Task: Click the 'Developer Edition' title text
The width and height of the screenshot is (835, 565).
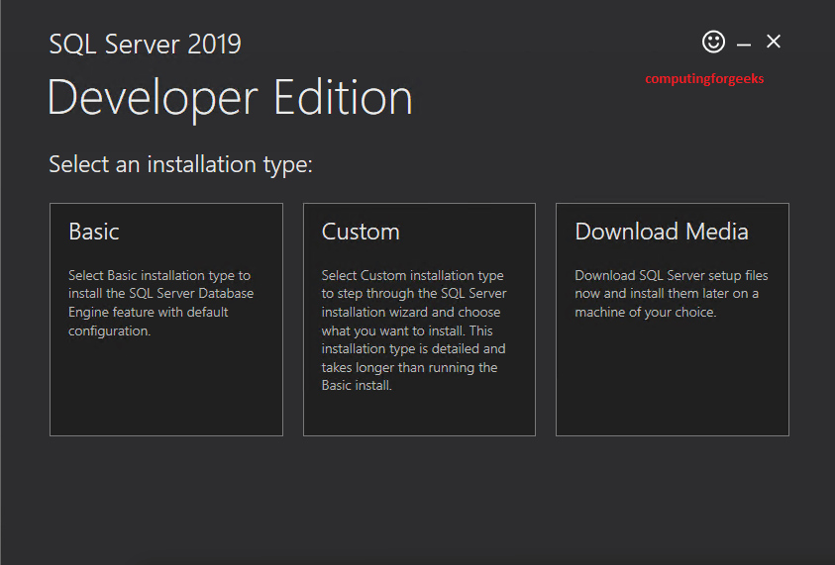Action: (230, 99)
